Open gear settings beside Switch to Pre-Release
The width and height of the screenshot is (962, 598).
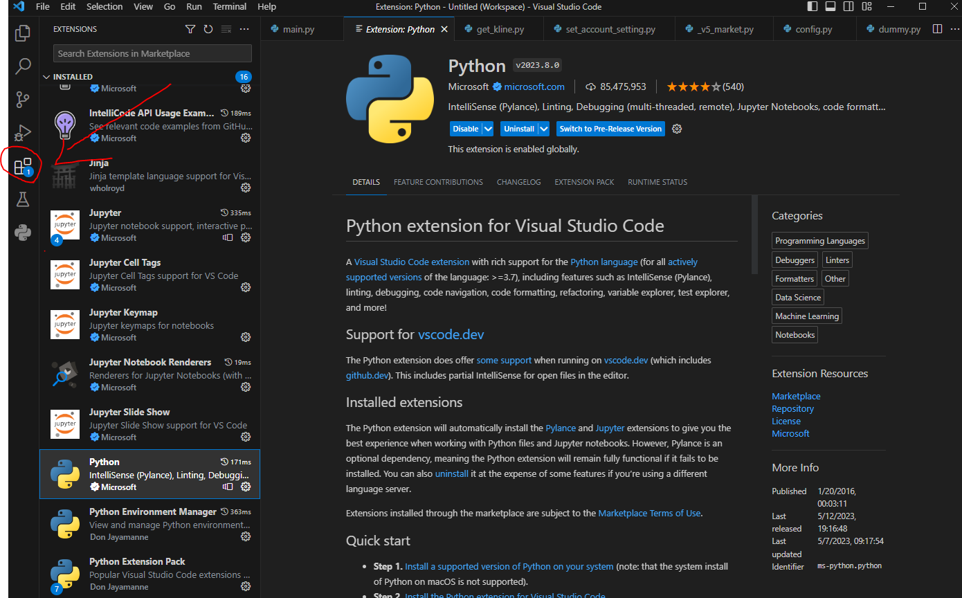[x=677, y=129]
